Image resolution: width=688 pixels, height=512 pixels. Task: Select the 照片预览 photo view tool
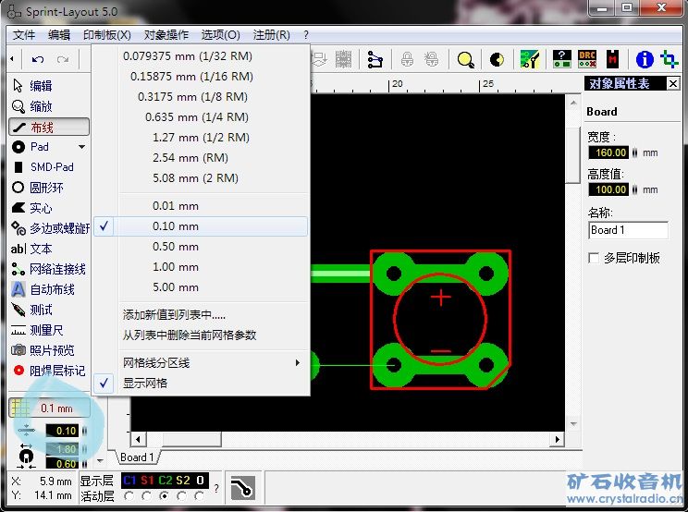pyautogui.click(x=49, y=350)
